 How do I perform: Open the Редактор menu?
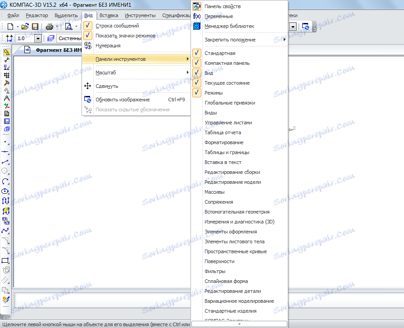click(37, 15)
